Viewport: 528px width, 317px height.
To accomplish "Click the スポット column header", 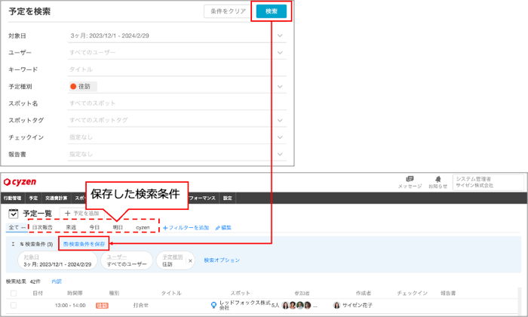I will pyautogui.click(x=240, y=294).
